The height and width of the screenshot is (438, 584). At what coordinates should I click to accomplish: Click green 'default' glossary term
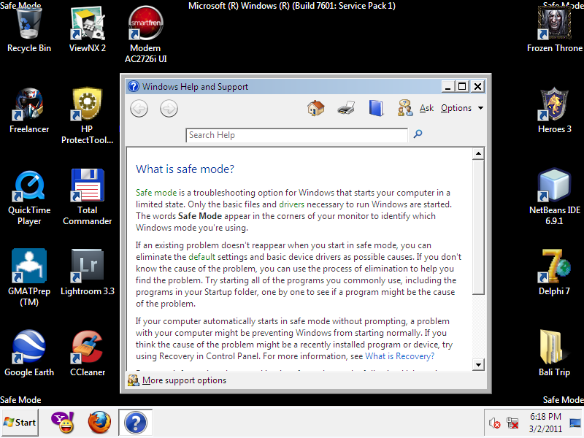(x=202, y=257)
